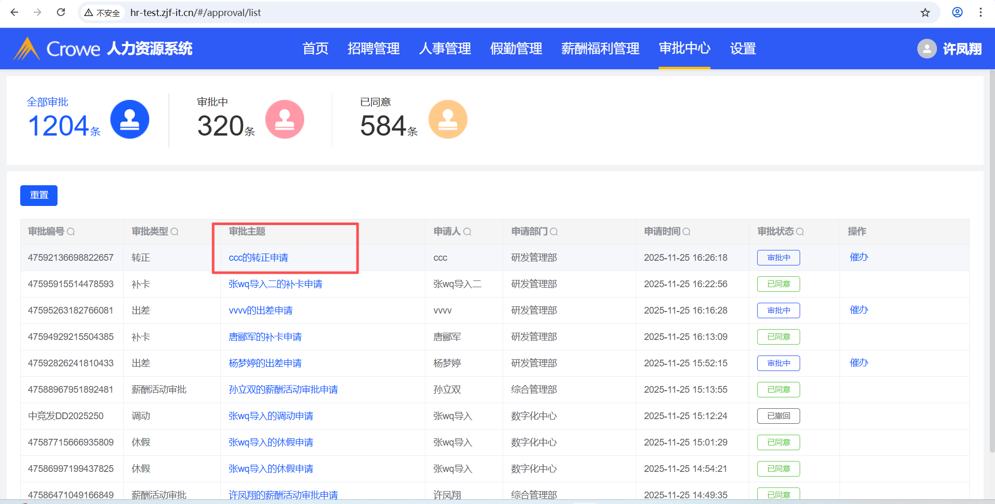Open 申请人 column search icon

(x=467, y=232)
